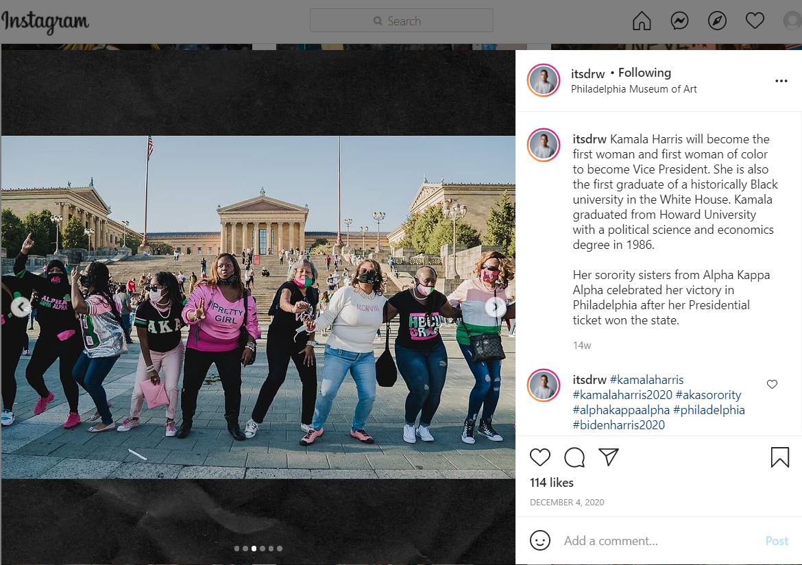
Task: Like the post with heart icon
Action: tap(540, 457)
